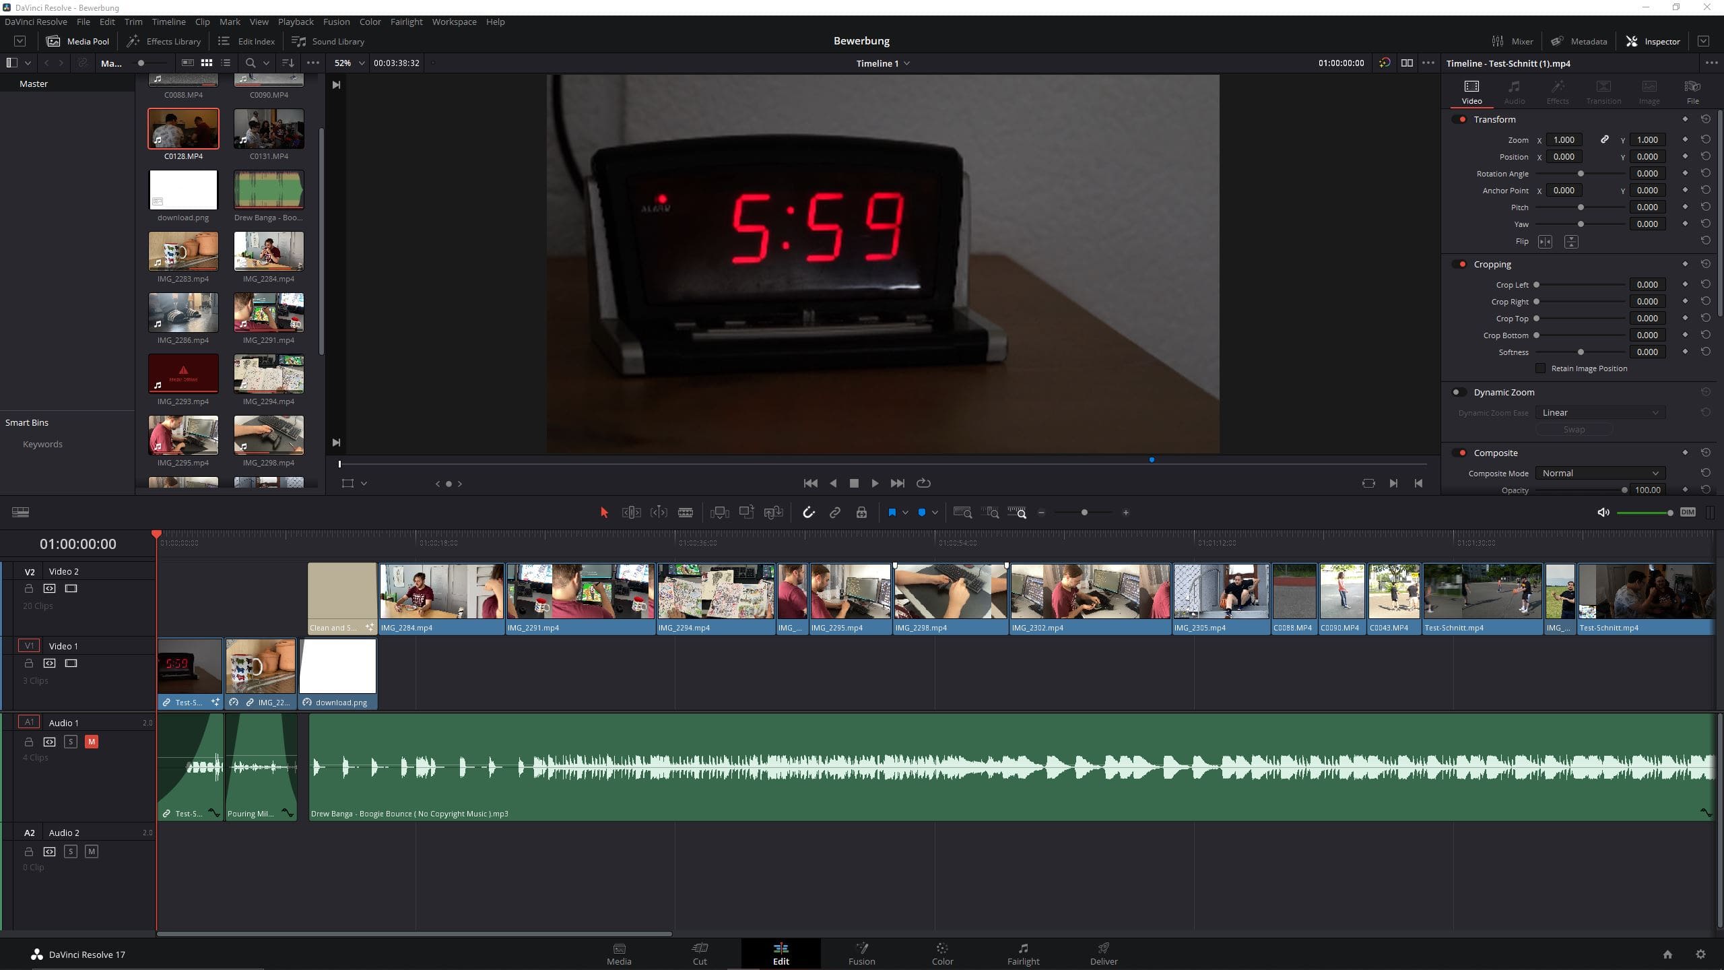
Task: Disable the Video 1 track
Action: tap(71, 664)
